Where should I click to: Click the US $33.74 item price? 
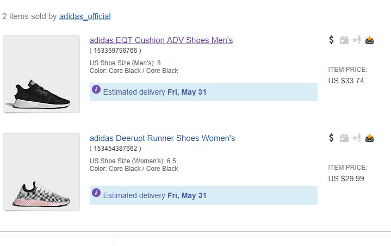coord(346,81)
